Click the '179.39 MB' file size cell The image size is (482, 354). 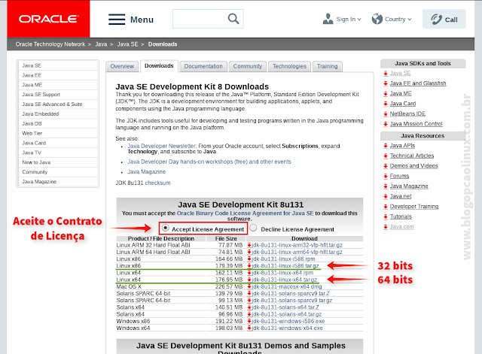[x=230, y=266]
